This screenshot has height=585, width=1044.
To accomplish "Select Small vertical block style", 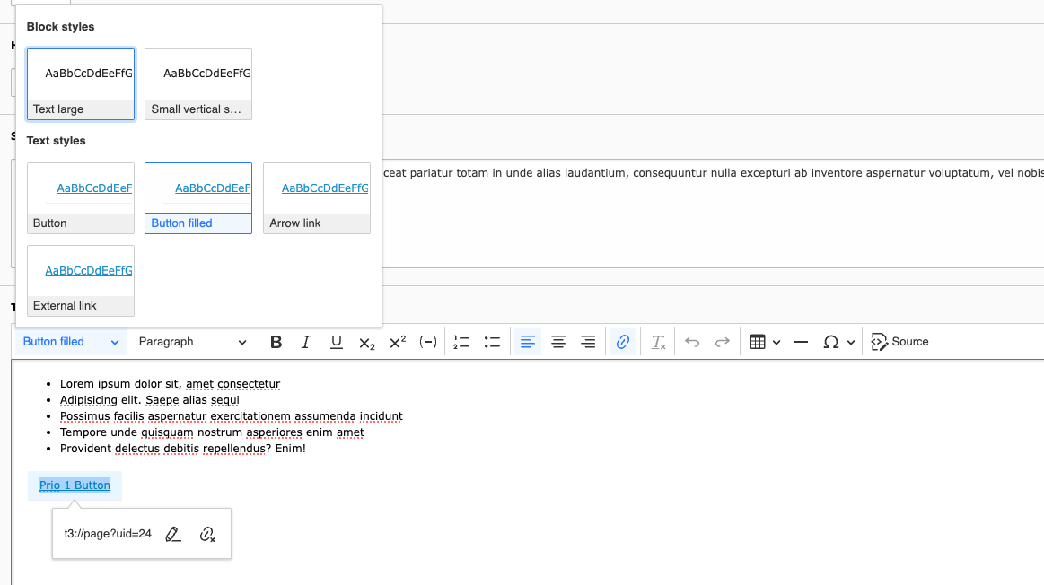I will [198, 83].
